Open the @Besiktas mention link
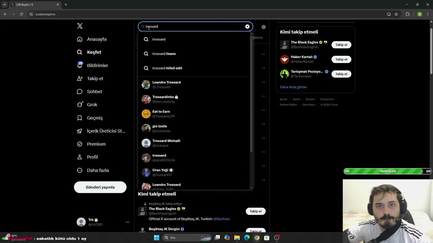433x243 pixels. tap(222, 219)
